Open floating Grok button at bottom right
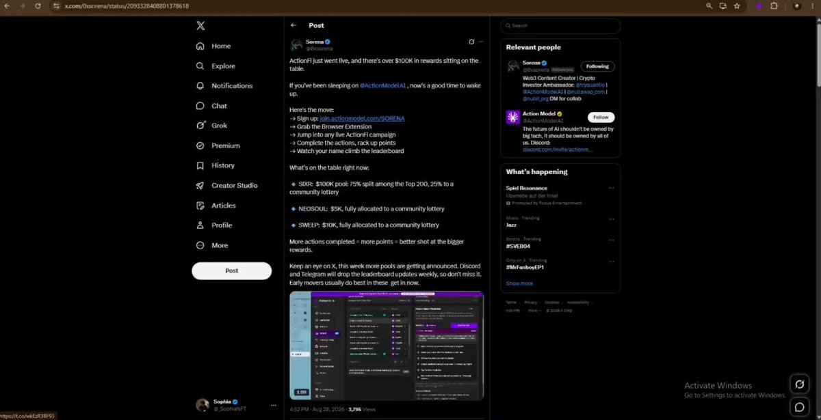The height and width of the screenshot is (420, 821). (798, 384)
